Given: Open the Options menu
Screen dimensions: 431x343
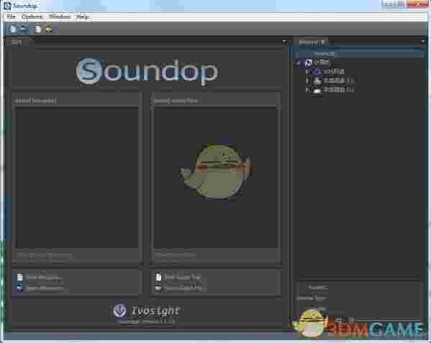Looking at the screenshot, I should (32, 17).
